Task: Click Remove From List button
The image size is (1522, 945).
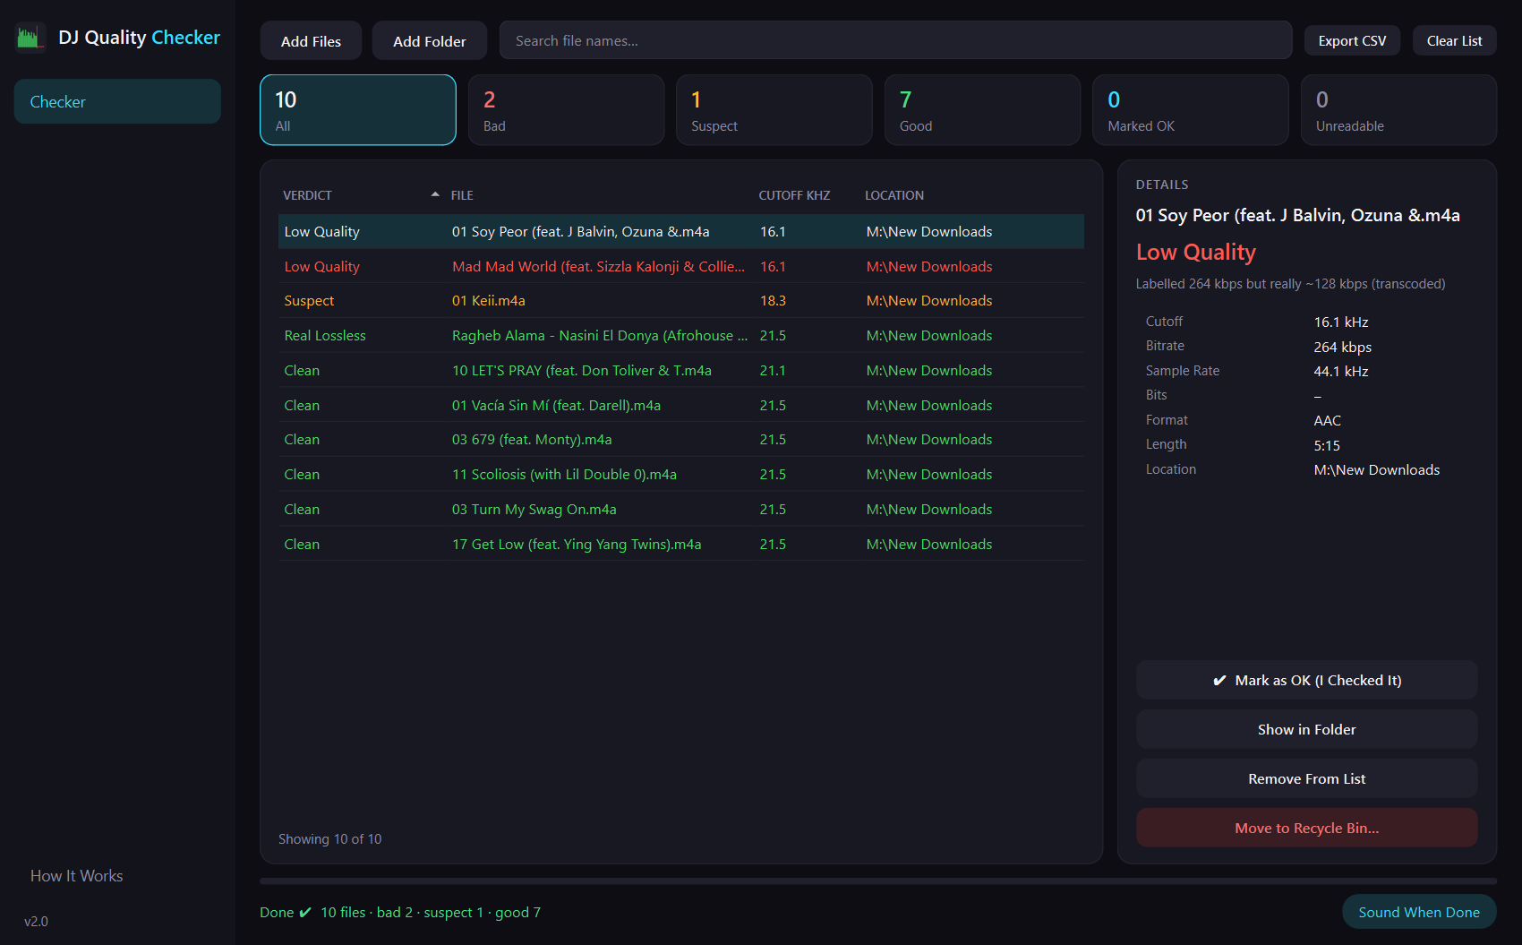Action: [1307, 778]
